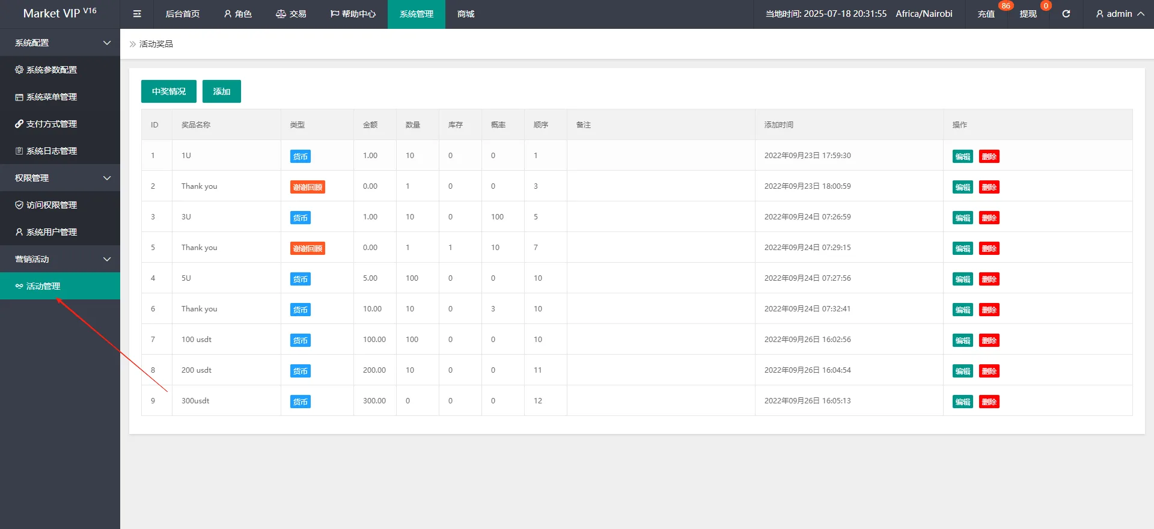Open 系统日志管理 in sidebar
The height and width of the screenshot is (529, 1154).
(46, 151)
